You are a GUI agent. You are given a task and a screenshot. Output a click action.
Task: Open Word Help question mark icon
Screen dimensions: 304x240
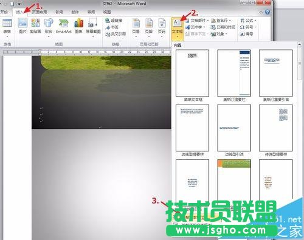point(268,12)
